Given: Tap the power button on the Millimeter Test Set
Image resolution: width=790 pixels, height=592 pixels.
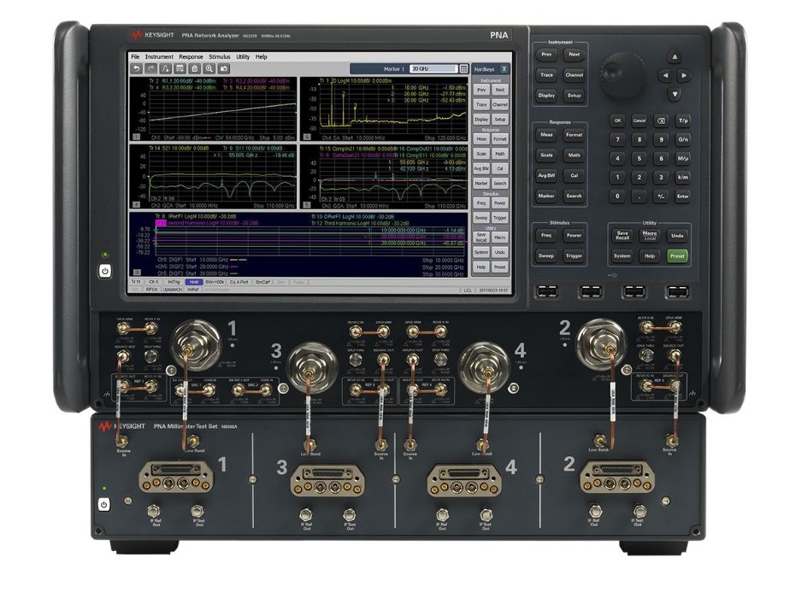Looking at the screenshot, I should pos(103,504).
